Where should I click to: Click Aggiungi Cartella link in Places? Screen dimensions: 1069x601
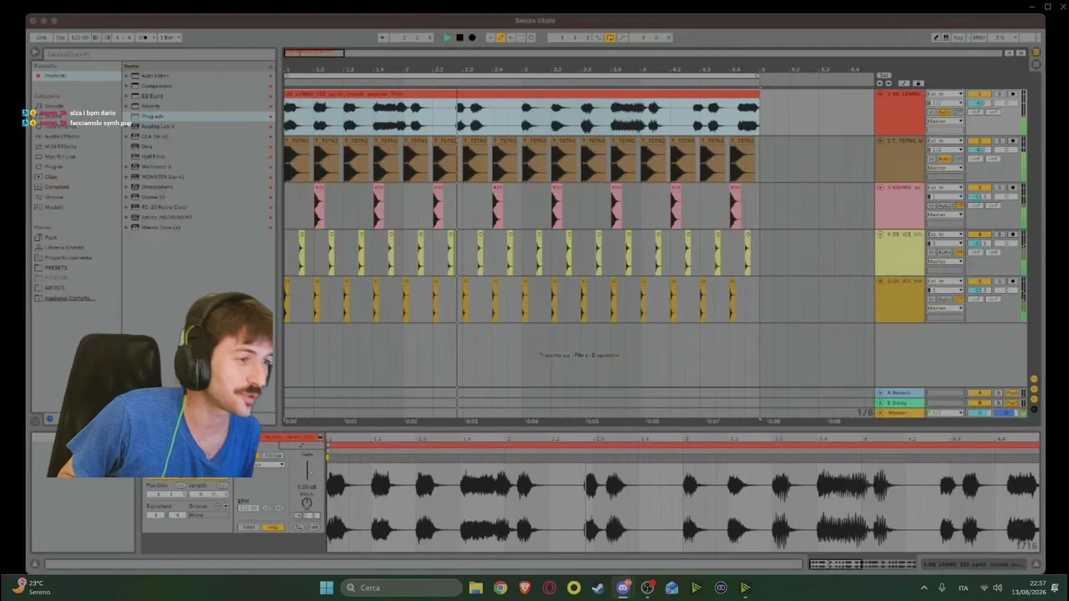(69, 298)
